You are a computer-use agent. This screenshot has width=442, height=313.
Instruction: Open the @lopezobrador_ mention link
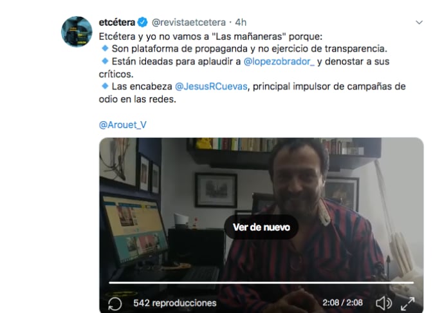pyautogui.click(x=279, y=62)
